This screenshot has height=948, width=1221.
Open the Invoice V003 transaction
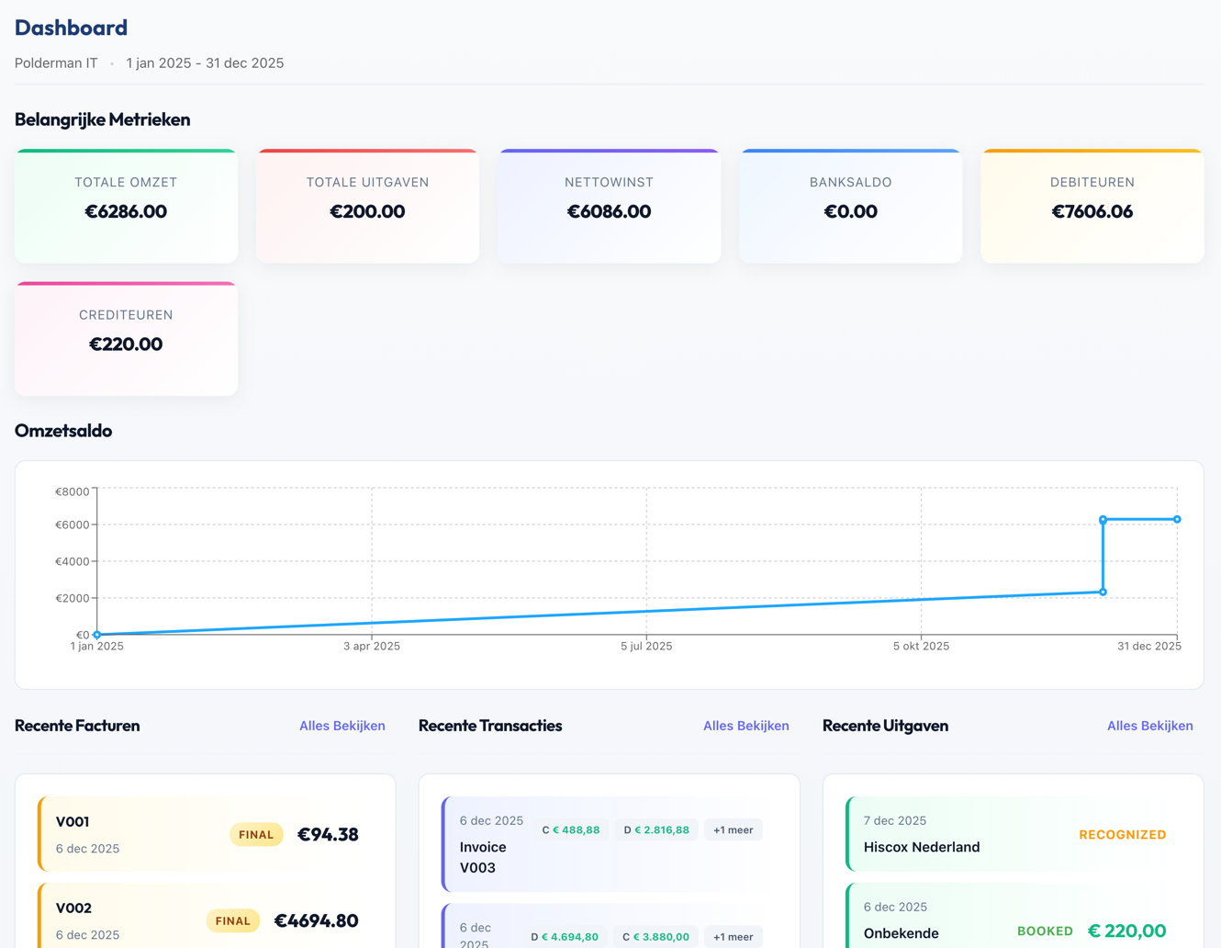click(484, 856)
